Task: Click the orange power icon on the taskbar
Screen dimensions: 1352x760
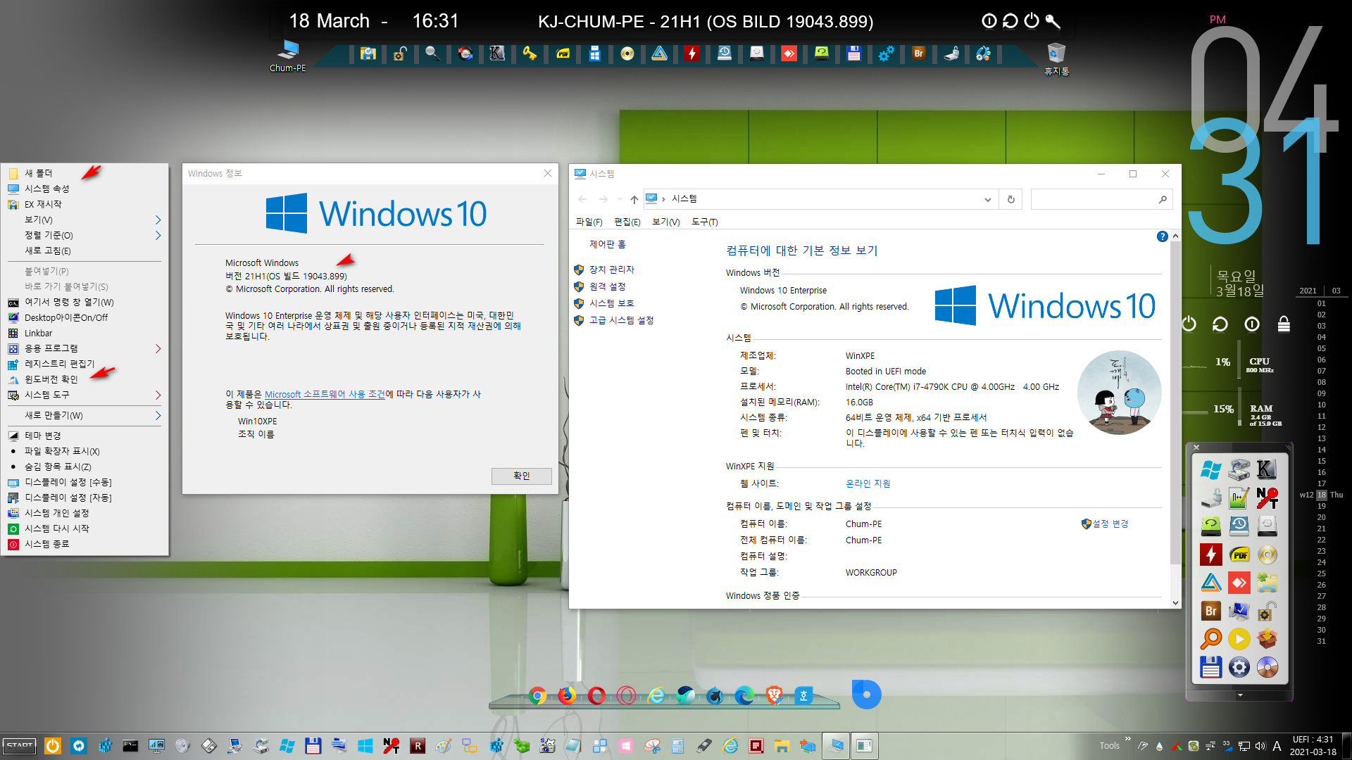Action: click(x=53, y=745)
